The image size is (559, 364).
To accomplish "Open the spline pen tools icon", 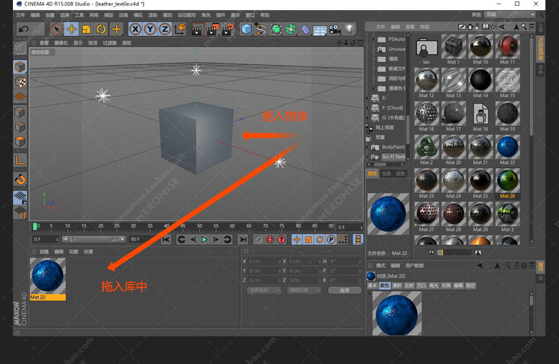I will (261, 29).
